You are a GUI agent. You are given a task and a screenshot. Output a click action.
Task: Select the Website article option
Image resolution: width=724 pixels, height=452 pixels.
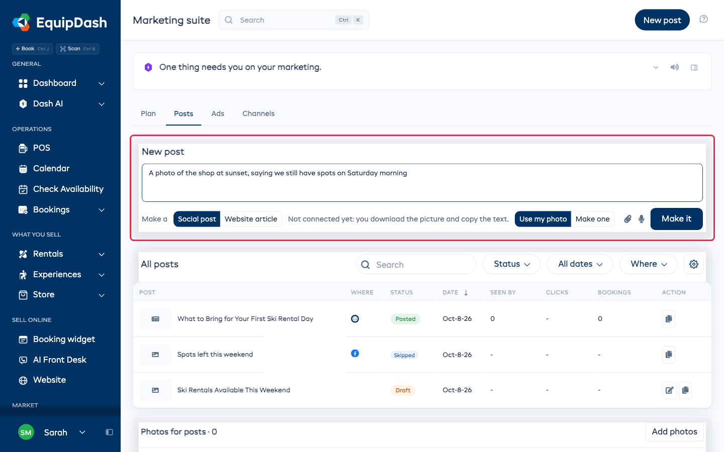coord(251,219)
